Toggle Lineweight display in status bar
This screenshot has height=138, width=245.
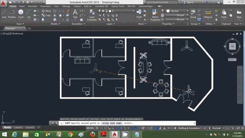pos(143,128)
